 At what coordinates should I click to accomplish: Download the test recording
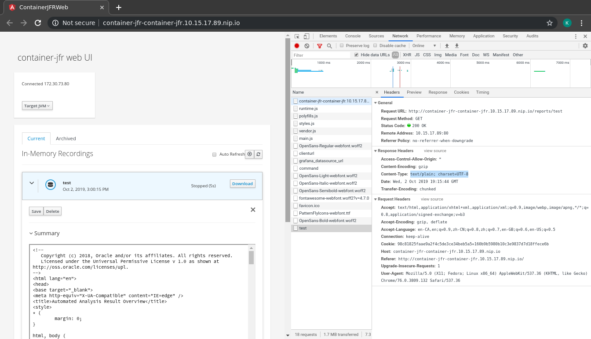pos(243,184)
